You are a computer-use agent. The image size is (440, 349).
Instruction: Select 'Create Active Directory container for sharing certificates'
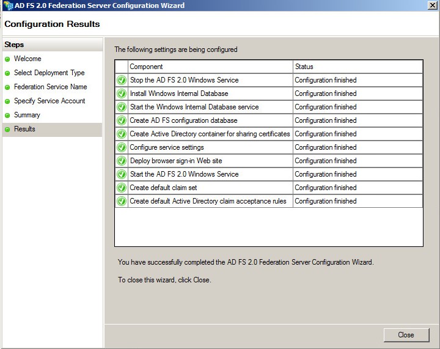coord(269,134)
